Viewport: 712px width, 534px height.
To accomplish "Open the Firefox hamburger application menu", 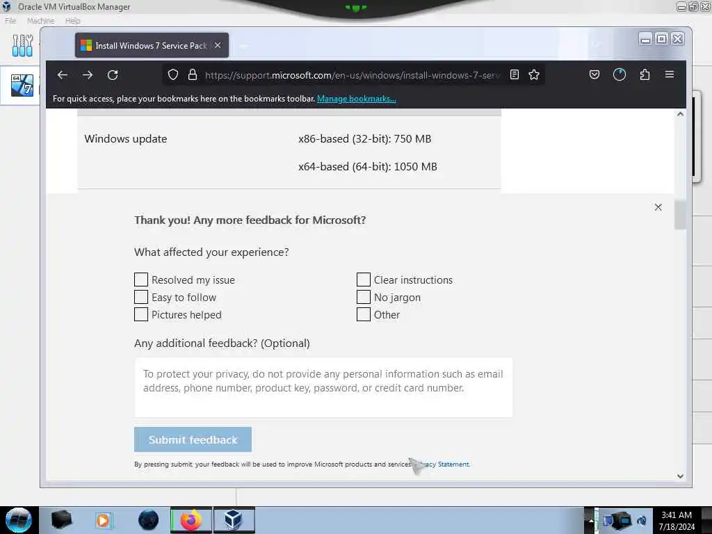I will tap(670, 74).
